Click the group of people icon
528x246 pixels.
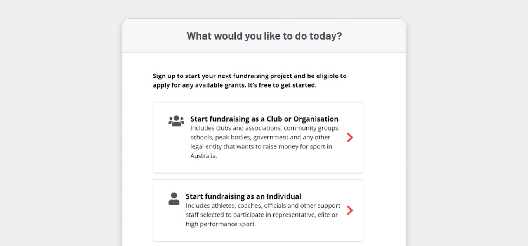pos(176,121)
